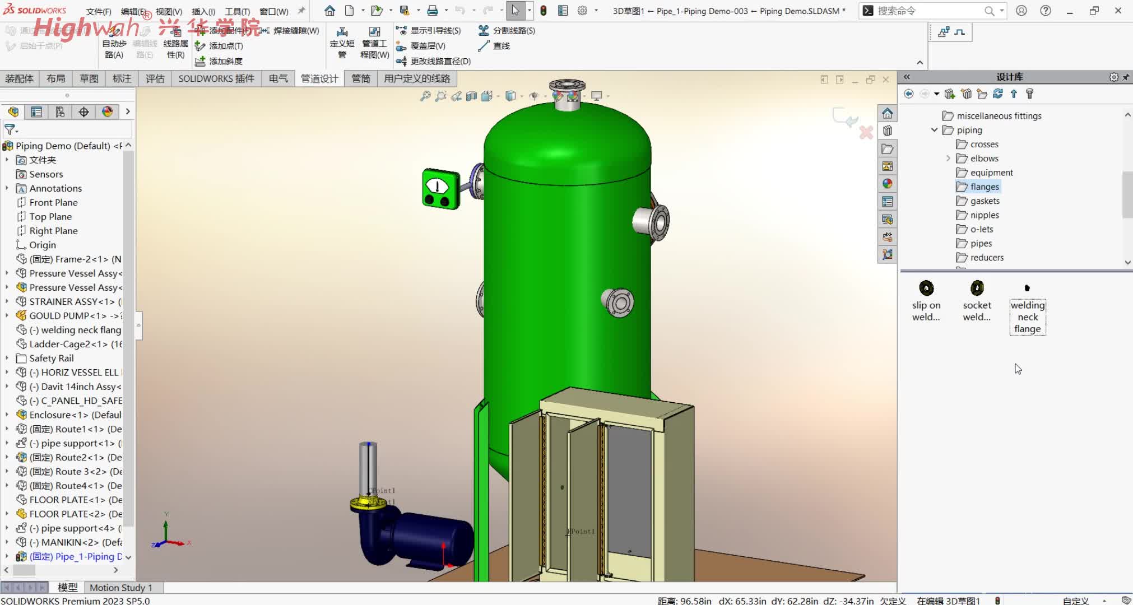Open the DisplayManager color ball tab
This screenshot has height=605, width=1133.
[108, 112]
